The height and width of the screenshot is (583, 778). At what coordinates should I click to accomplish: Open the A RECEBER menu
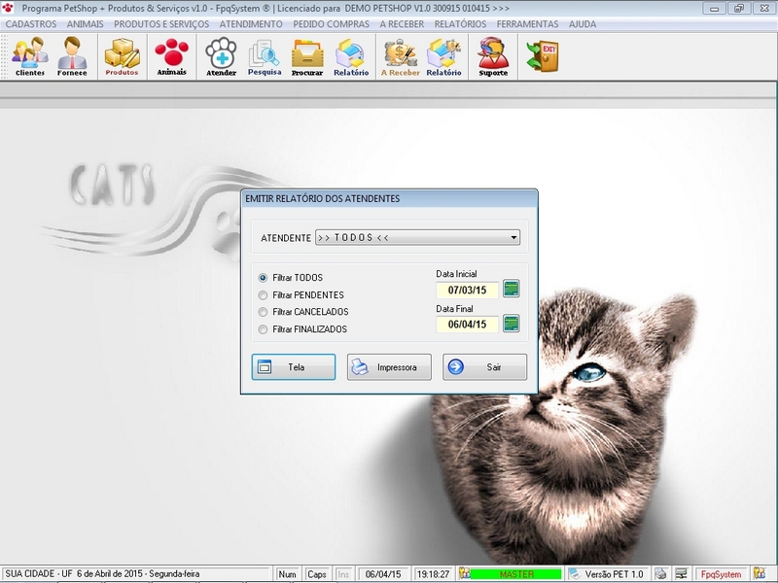[402, 24]
